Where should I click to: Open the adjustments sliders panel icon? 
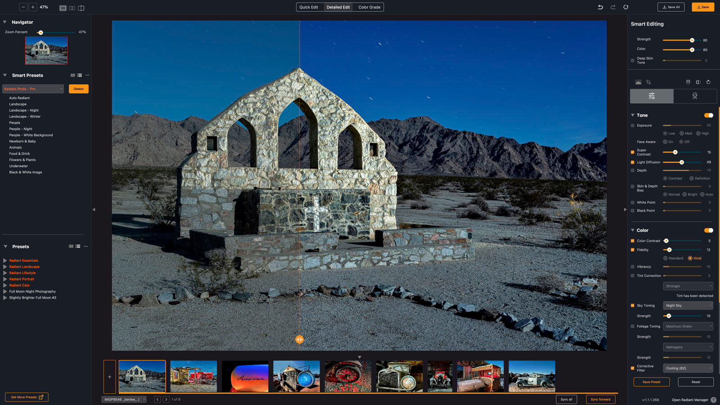pyautogui.click(x=652, y=96)
